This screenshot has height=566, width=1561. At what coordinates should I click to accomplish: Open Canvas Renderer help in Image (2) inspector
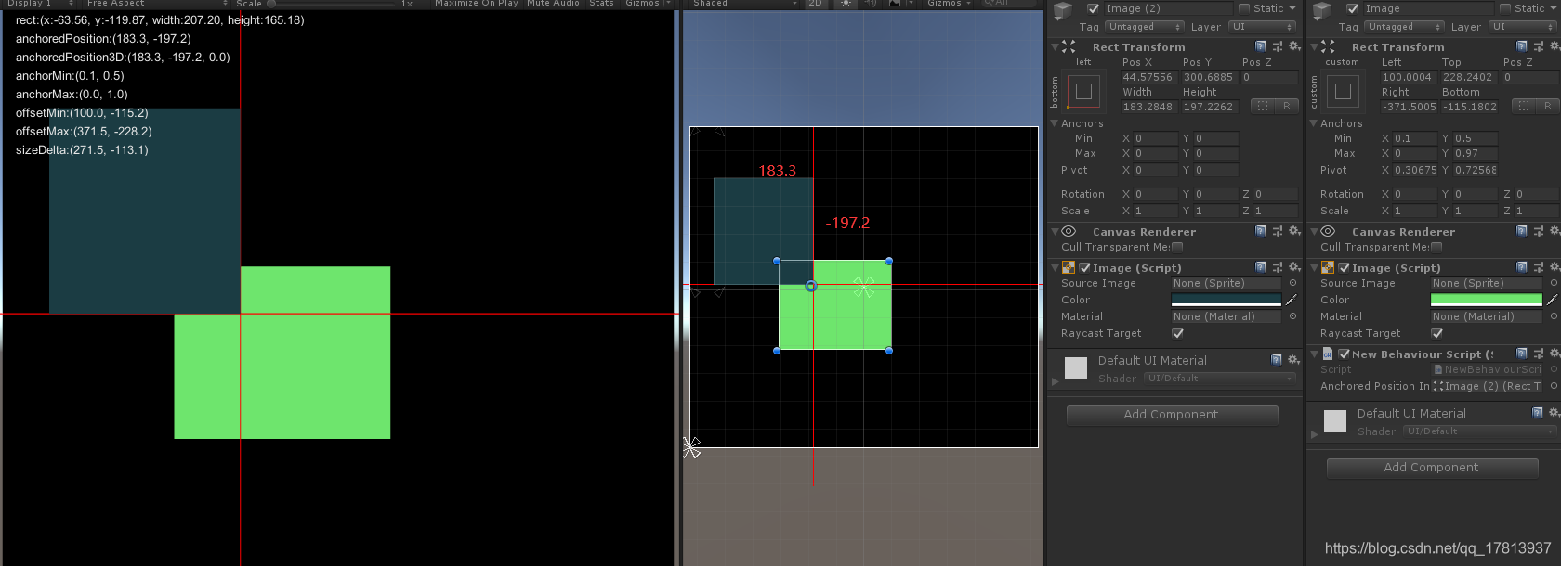click(x=1261, y=231)
